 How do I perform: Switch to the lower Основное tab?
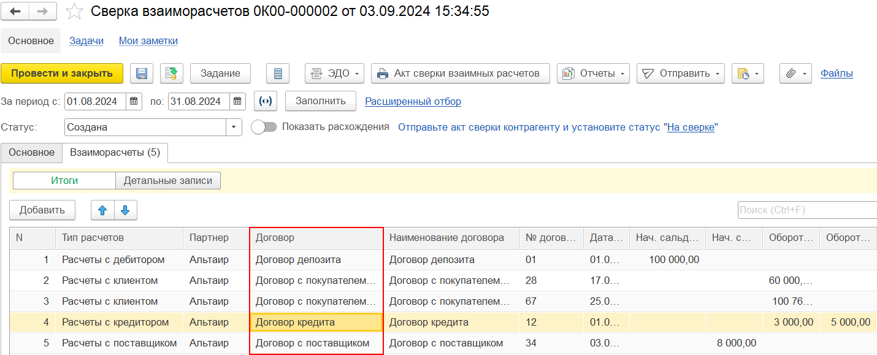(31, 153)
